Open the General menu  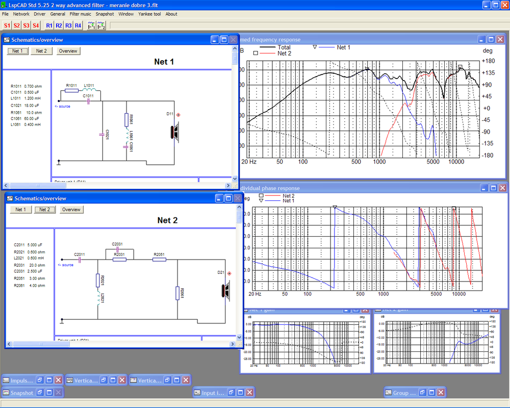click(x=58, y=14)
